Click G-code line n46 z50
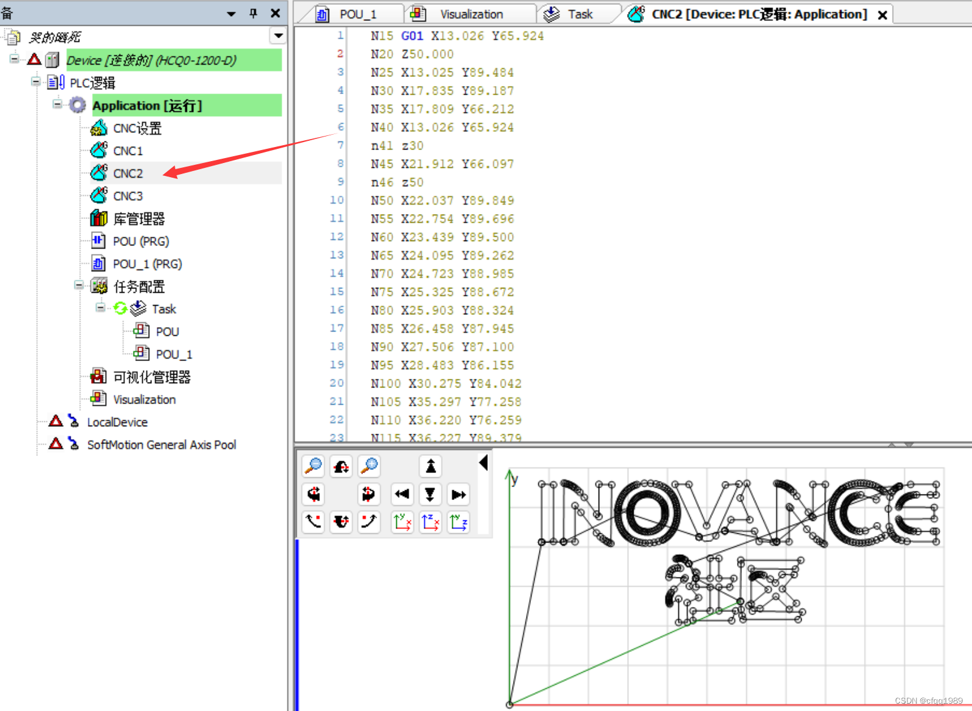This screenshot has height=711, width=972. 397,182
